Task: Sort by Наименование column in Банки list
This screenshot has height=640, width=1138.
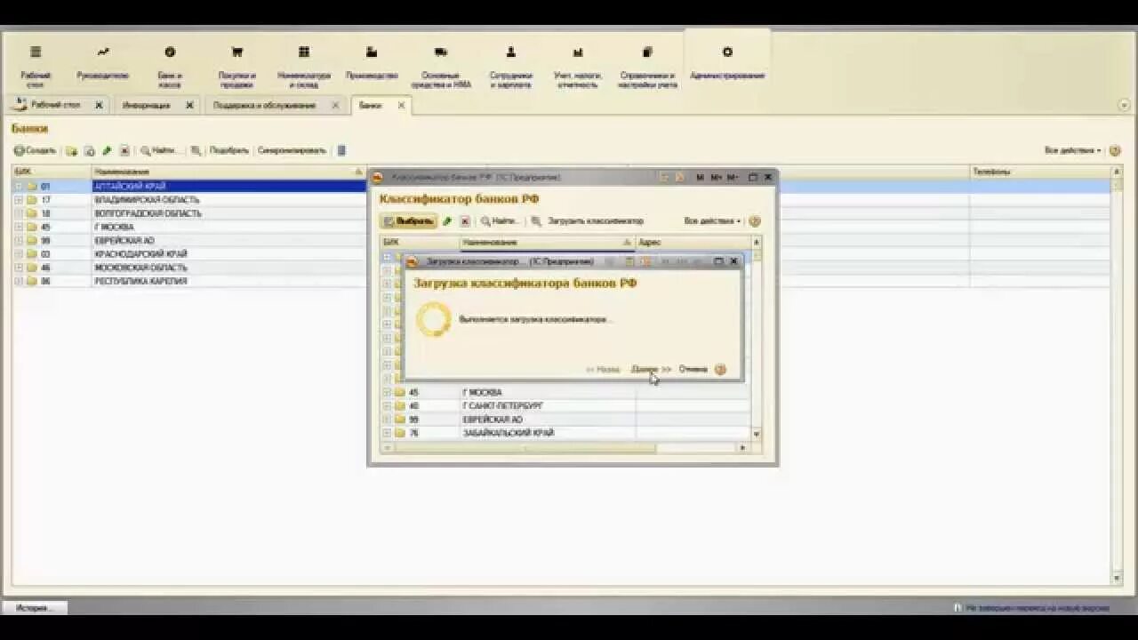Action: point(228,172)
